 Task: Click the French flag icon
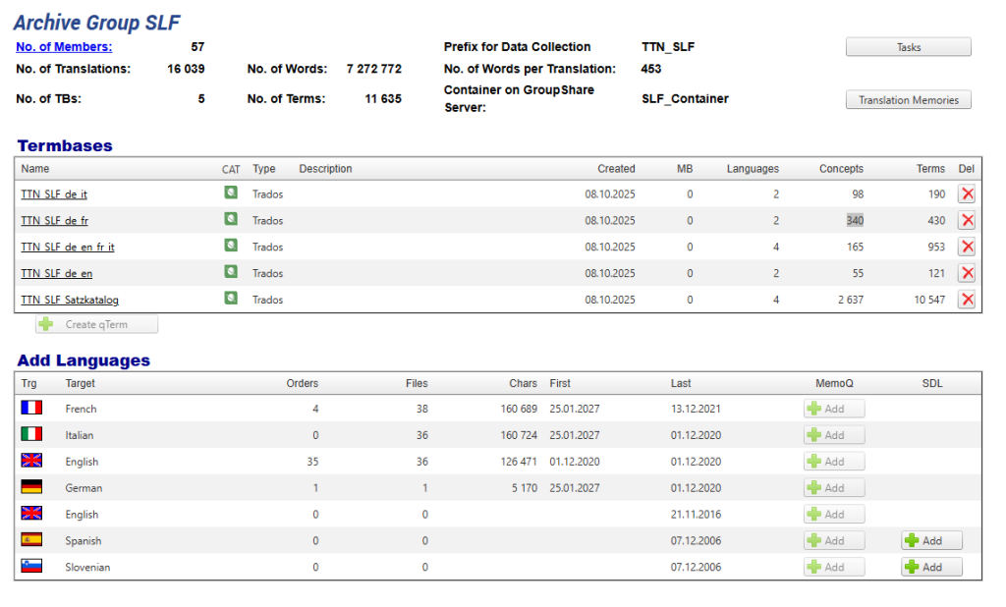[x=31, y=408]
